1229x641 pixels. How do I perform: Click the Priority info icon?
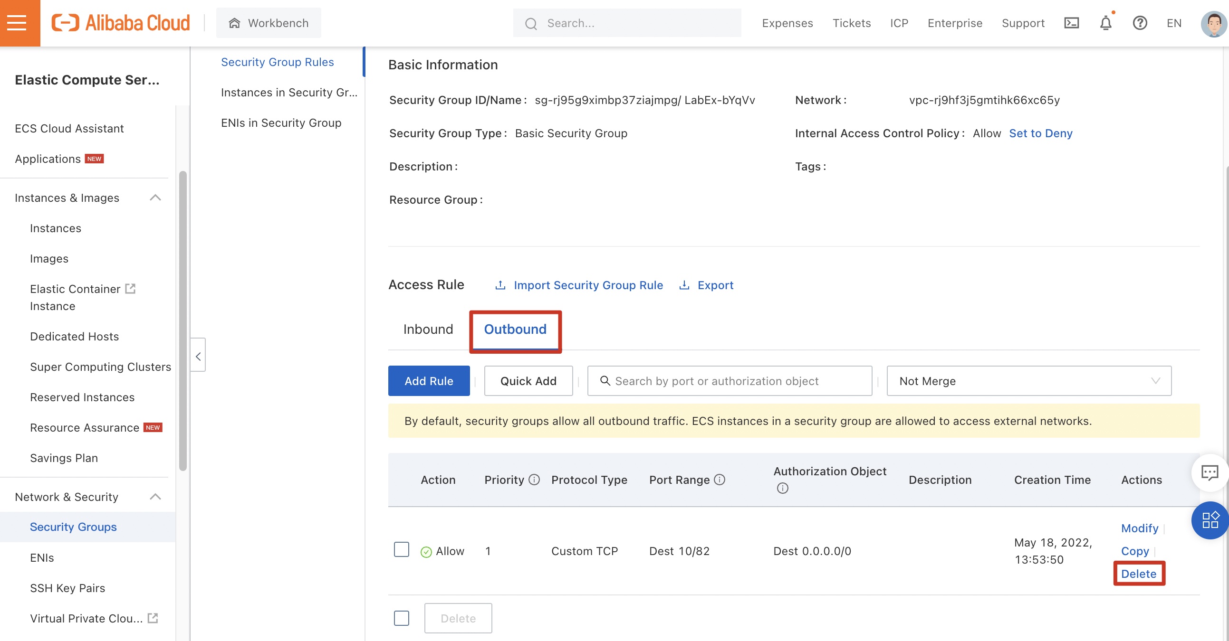pyautogui.click(x=534, y=480)
